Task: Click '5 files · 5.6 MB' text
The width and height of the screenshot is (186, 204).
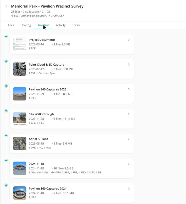Action: point(62,144)
